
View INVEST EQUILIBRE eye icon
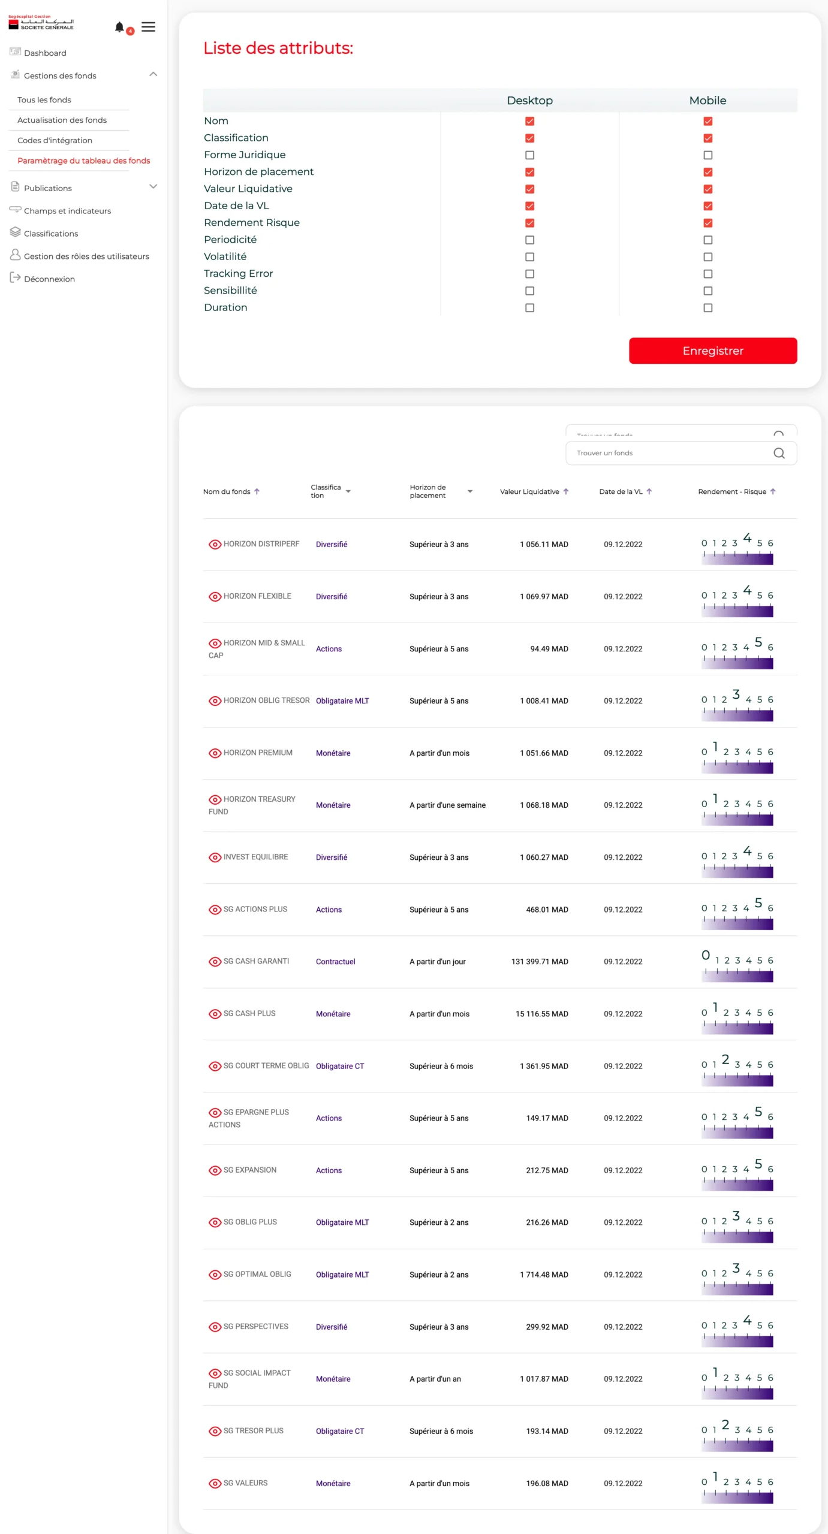215,857
